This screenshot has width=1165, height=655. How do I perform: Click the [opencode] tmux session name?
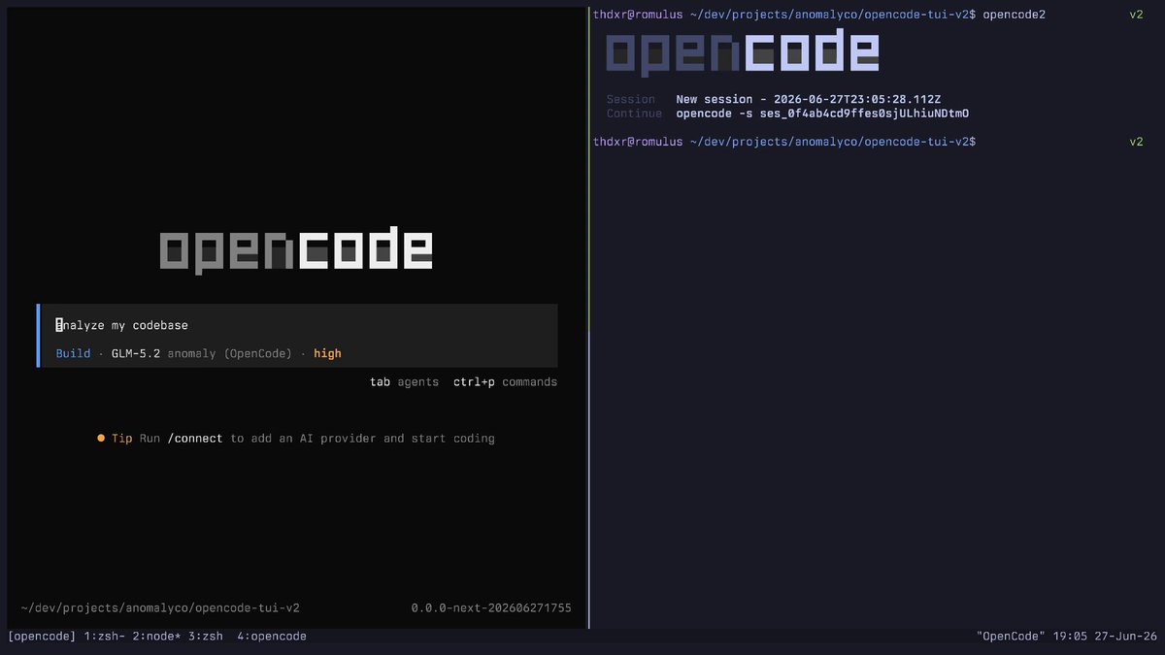coord(42,637)
